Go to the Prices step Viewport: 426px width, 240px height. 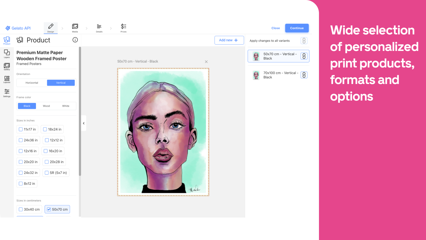124,28
